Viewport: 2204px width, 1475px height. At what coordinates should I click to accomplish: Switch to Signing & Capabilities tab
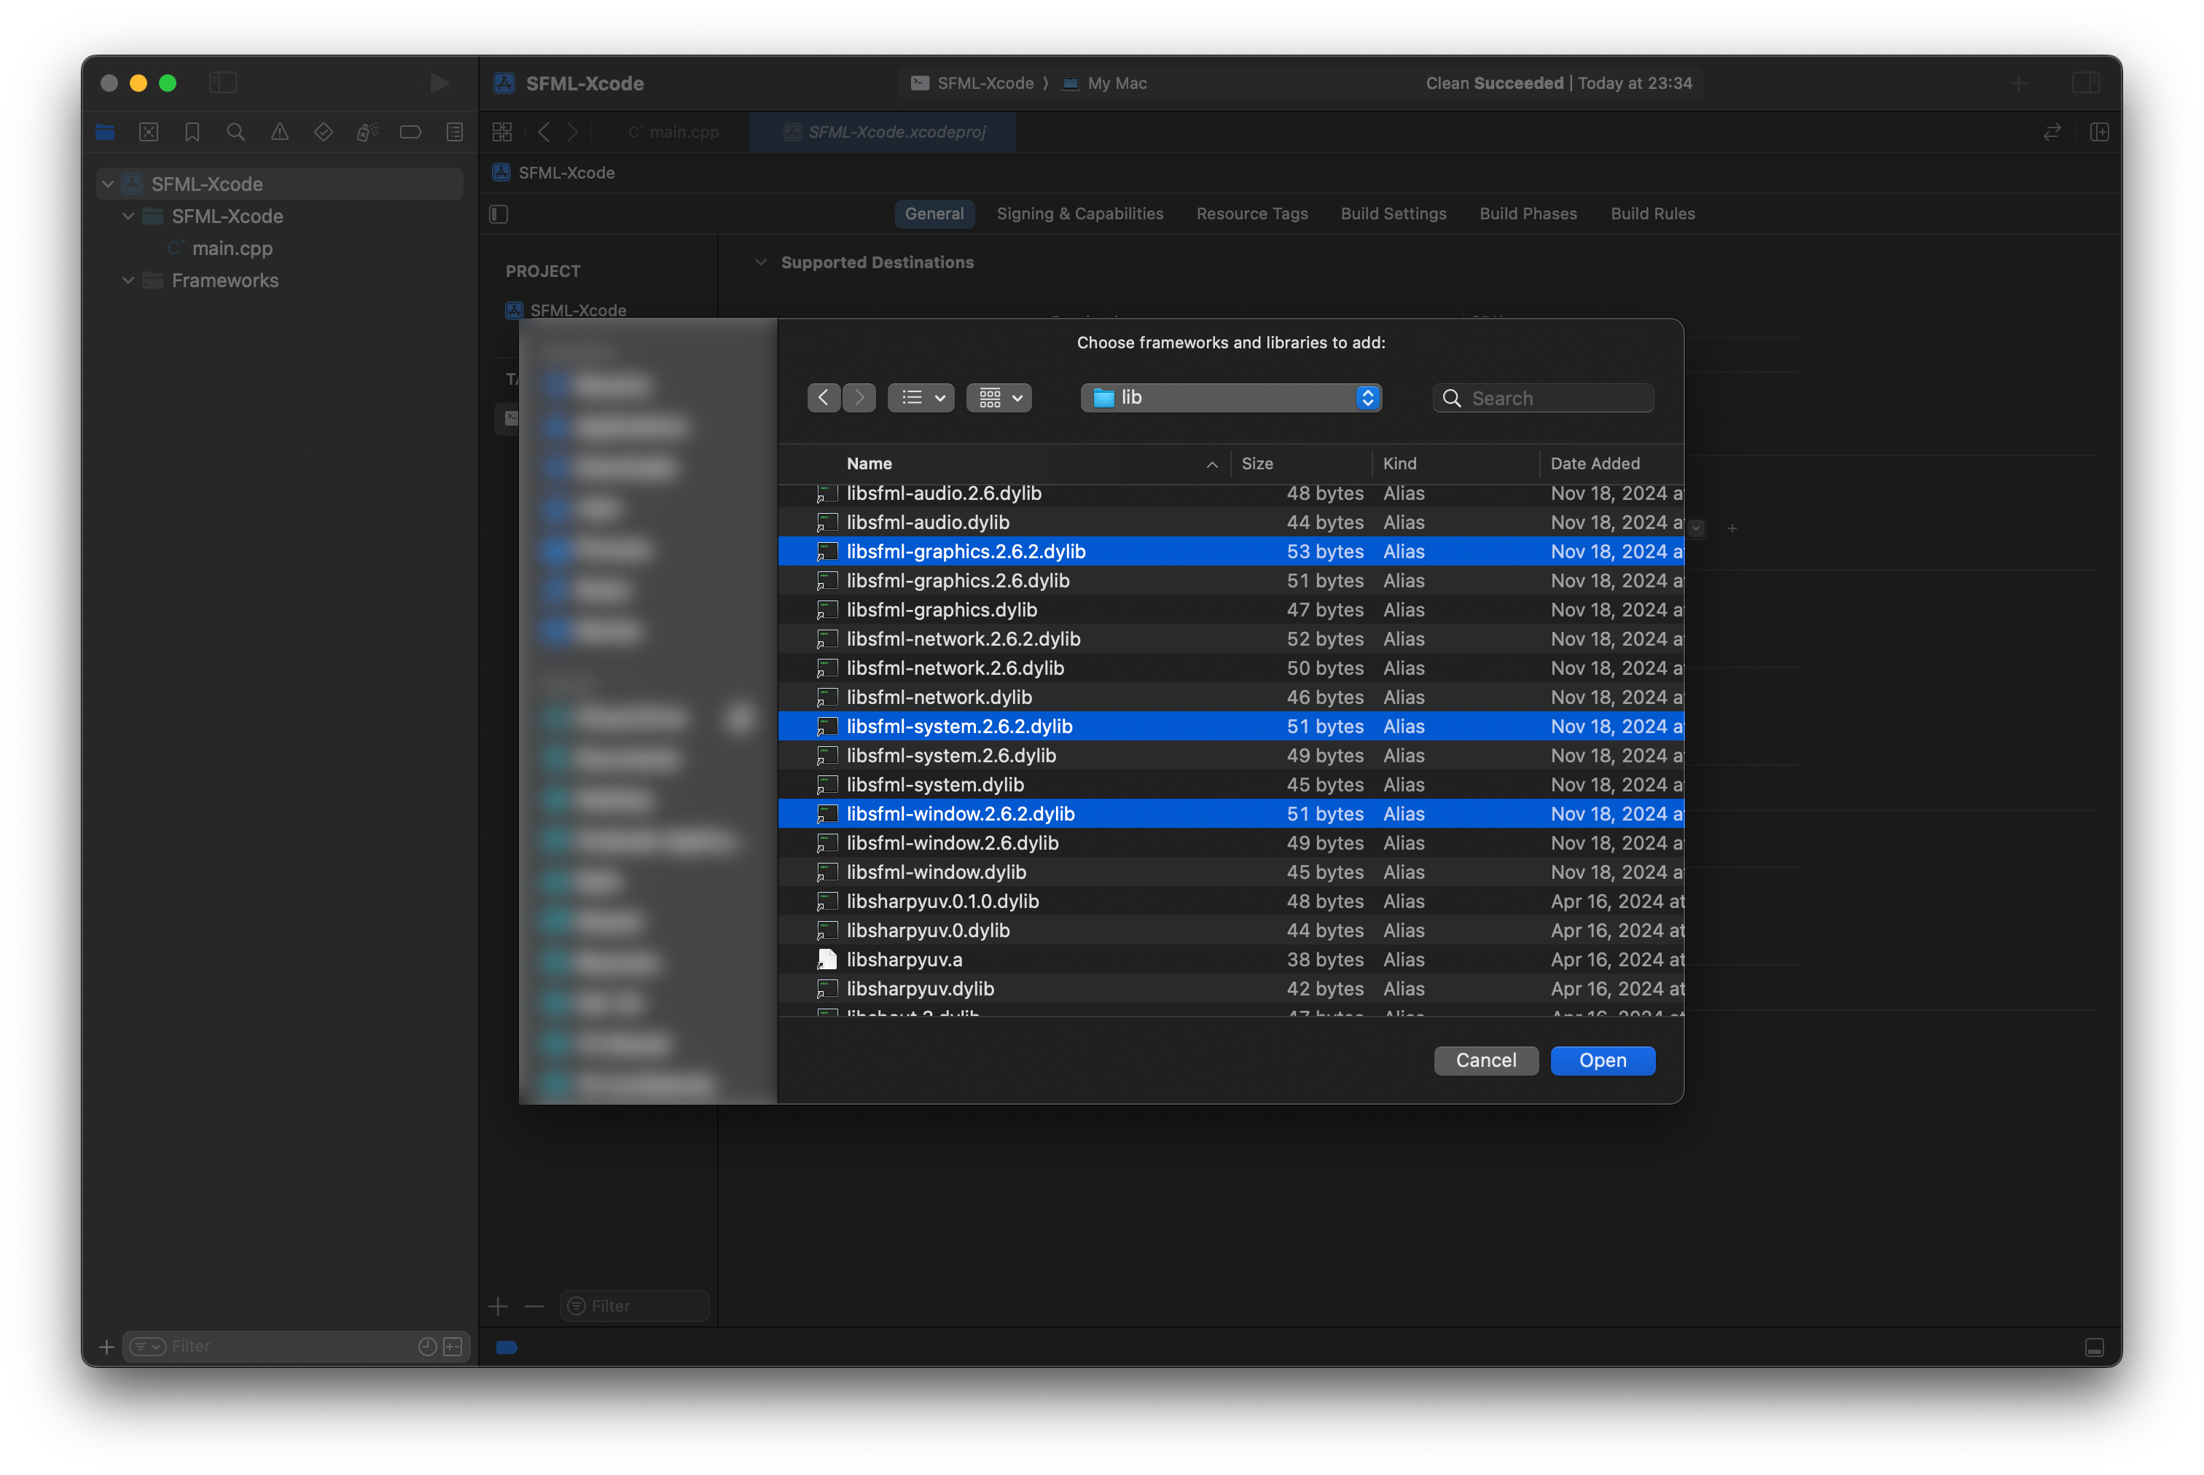point(1080,214)
